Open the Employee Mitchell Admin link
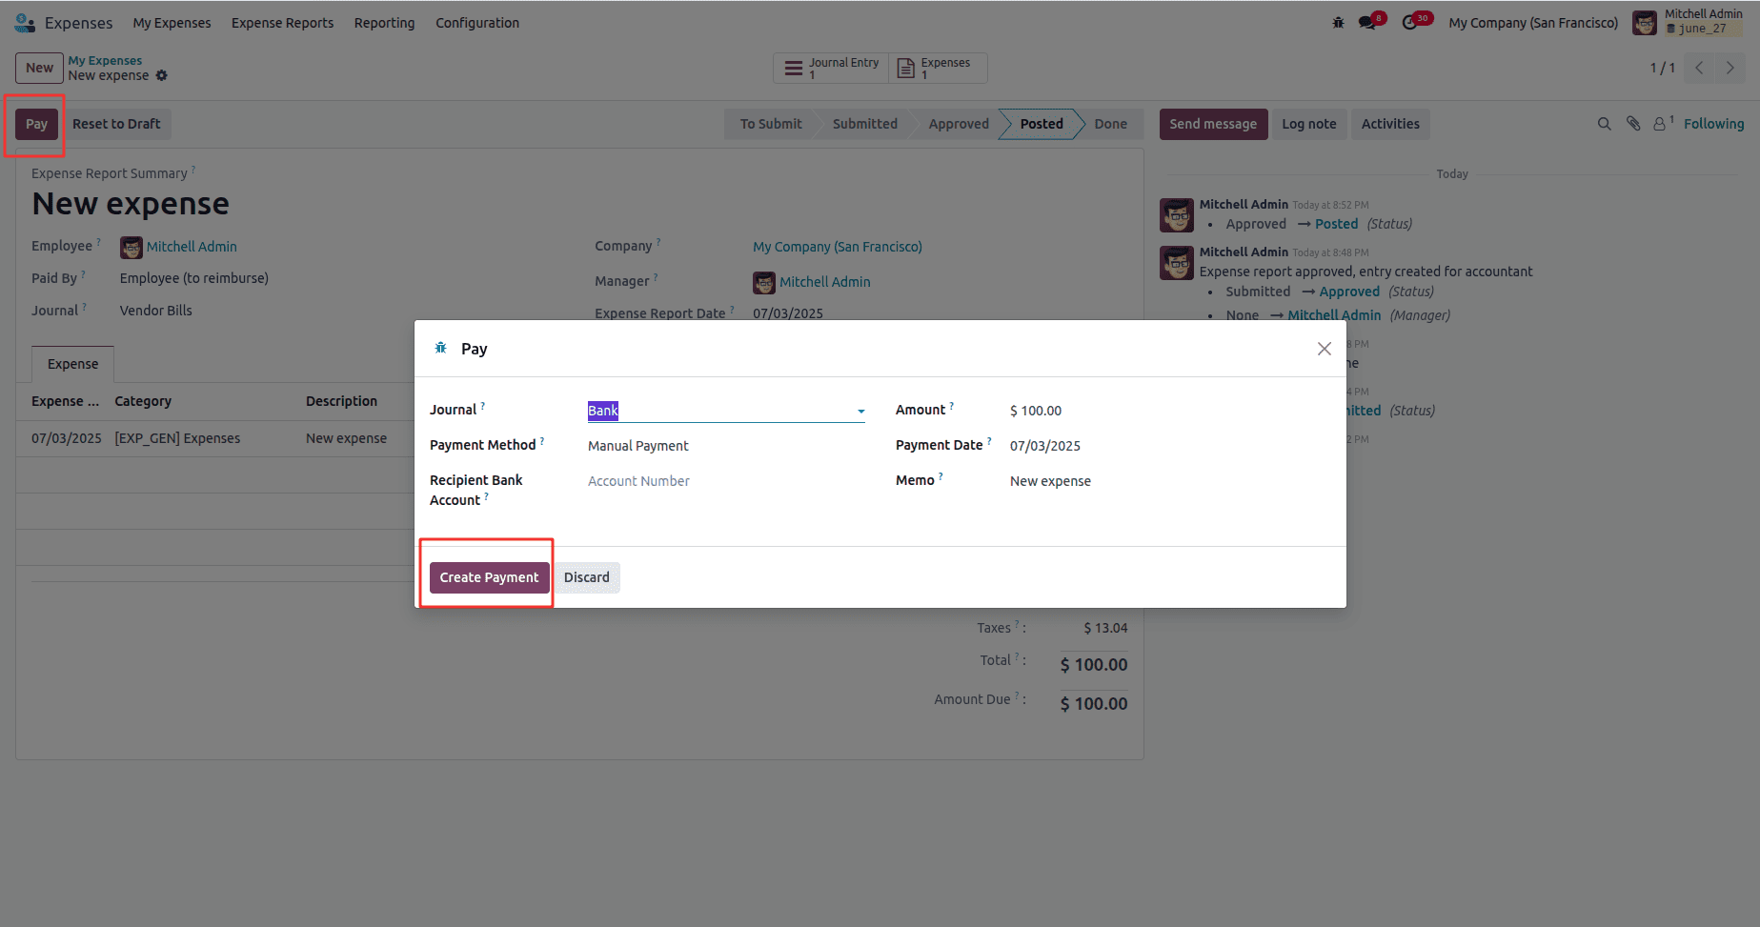This screenshot has width=1760, height=927. (192, 247)
